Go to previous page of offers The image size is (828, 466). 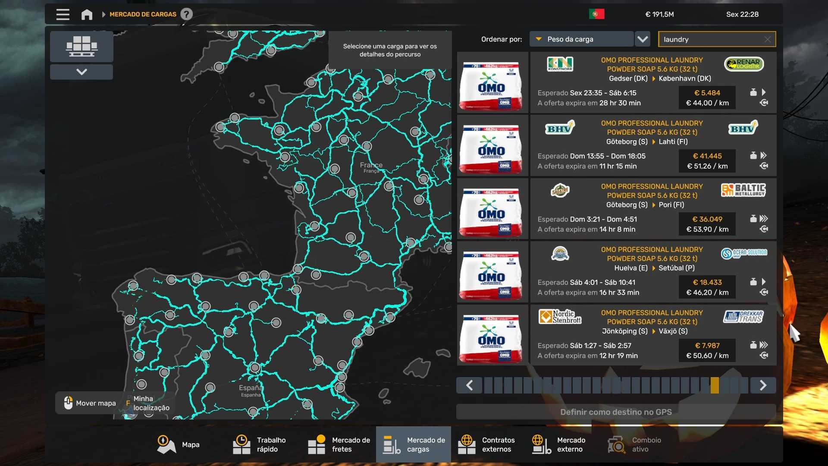tap(469, 385)
